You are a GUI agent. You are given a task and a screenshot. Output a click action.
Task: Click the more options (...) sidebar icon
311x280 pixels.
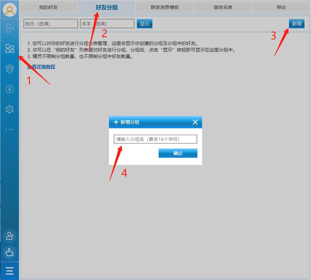point(10,129)
